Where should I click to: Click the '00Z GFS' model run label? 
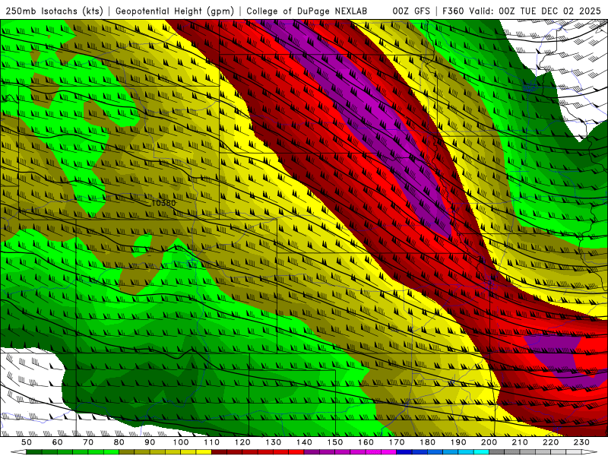(411, 11)
